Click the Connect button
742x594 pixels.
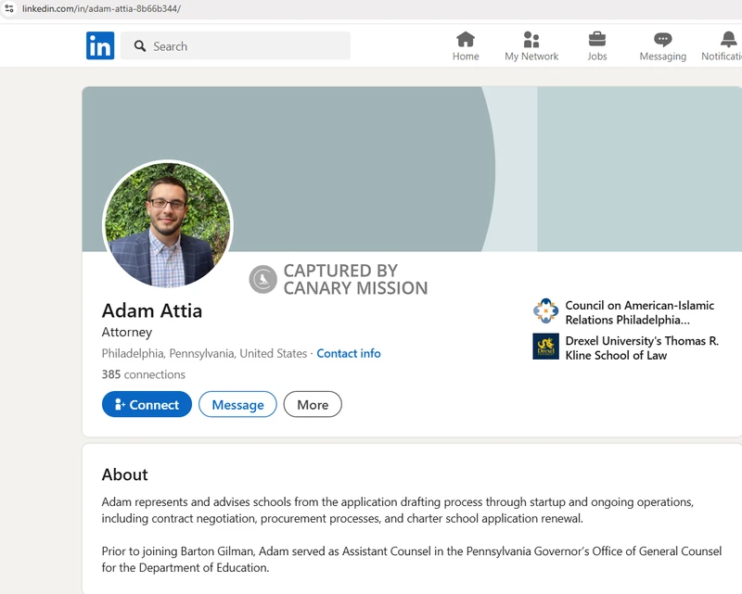(x=147, y=404)
